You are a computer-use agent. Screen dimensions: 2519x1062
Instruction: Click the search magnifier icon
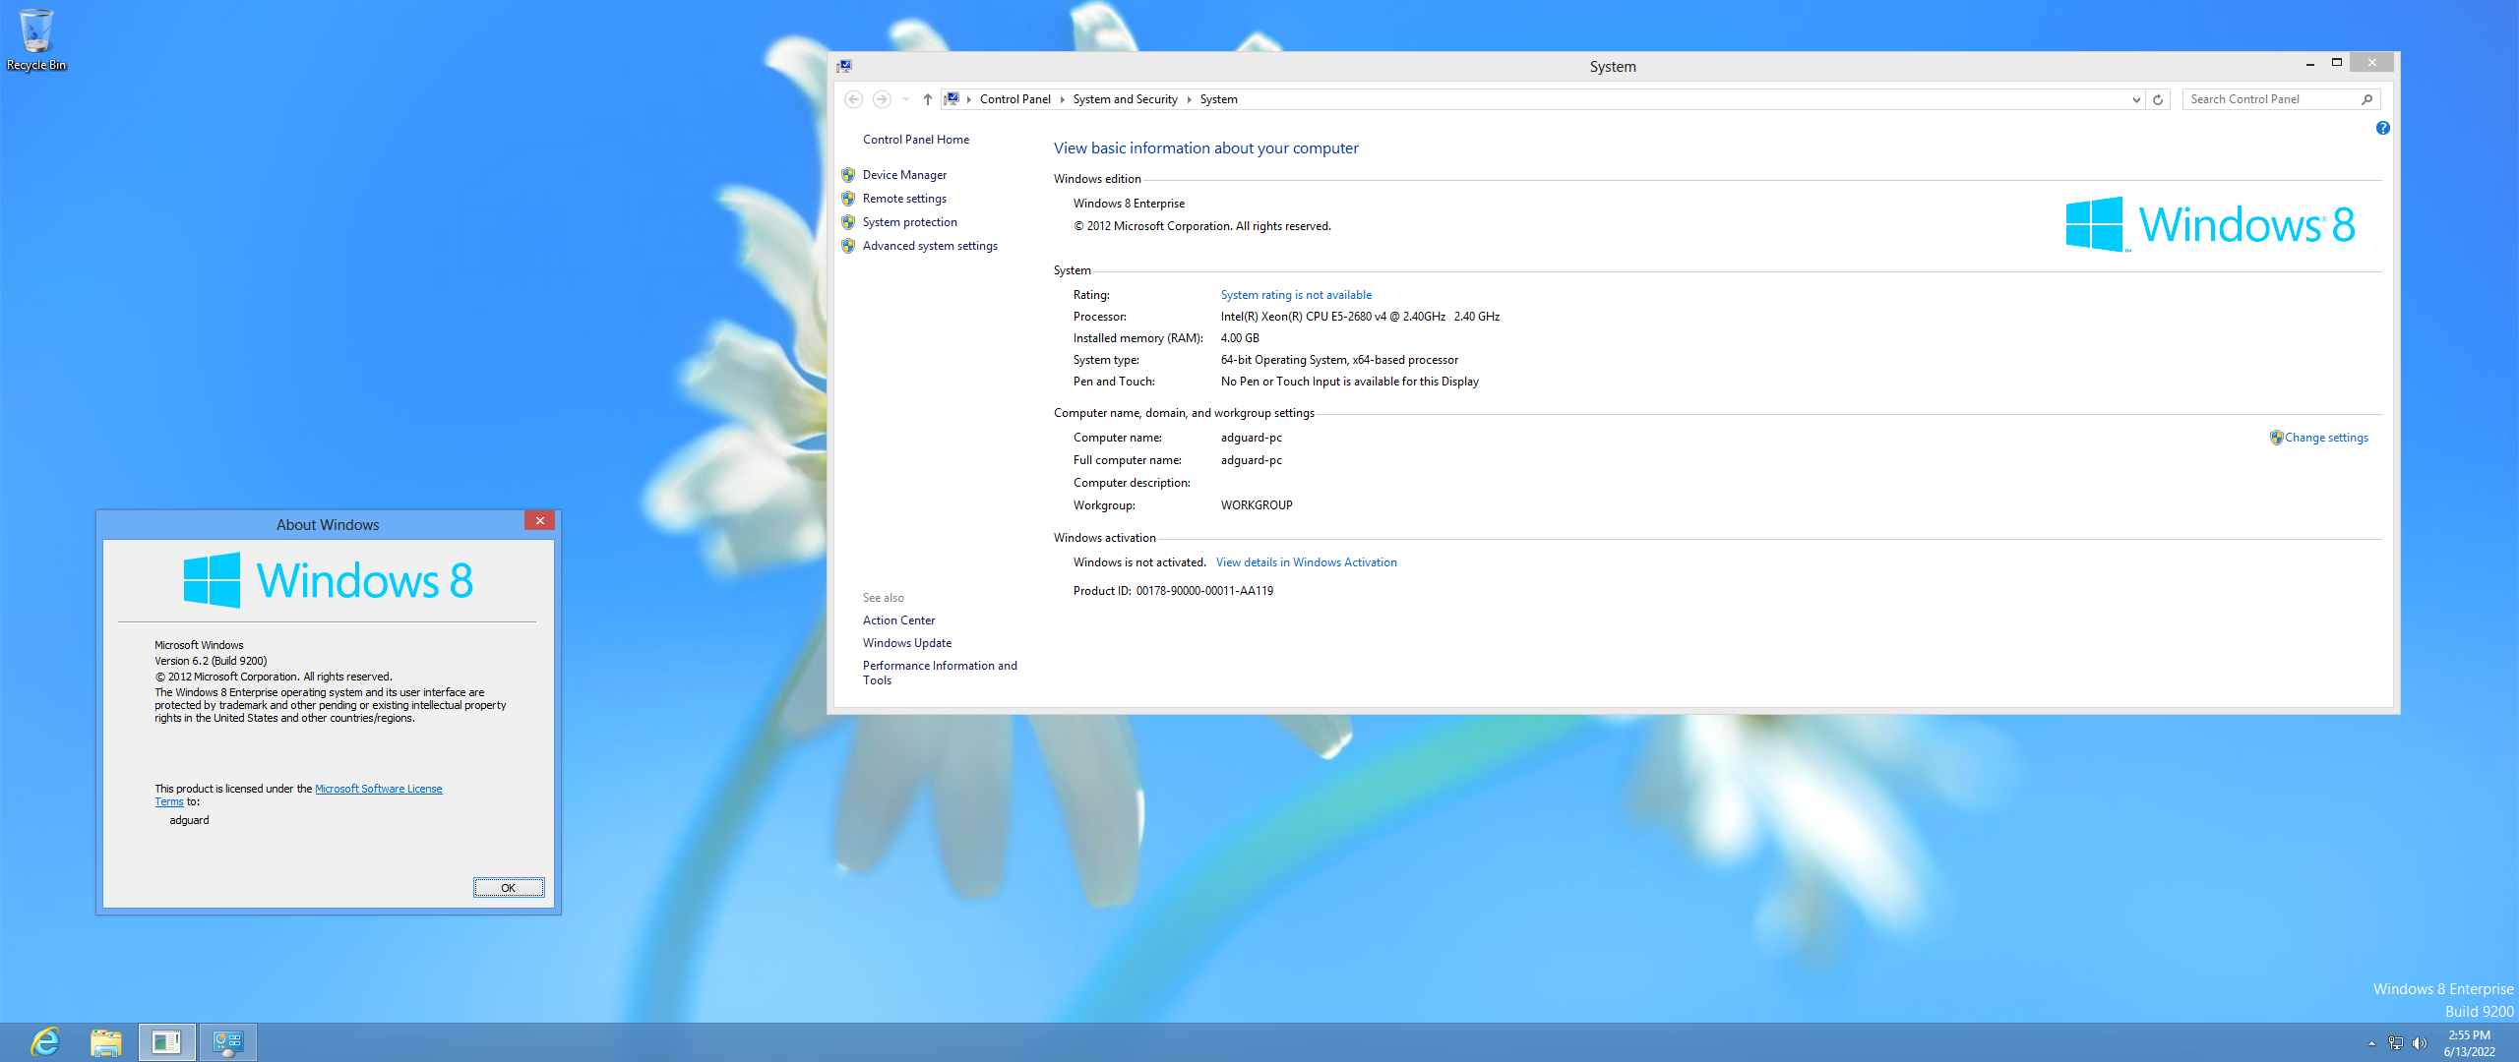(x=2367, y=99)
